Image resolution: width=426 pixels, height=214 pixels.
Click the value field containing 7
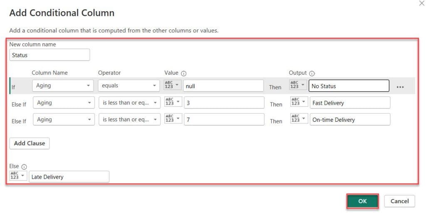point(224,120)
